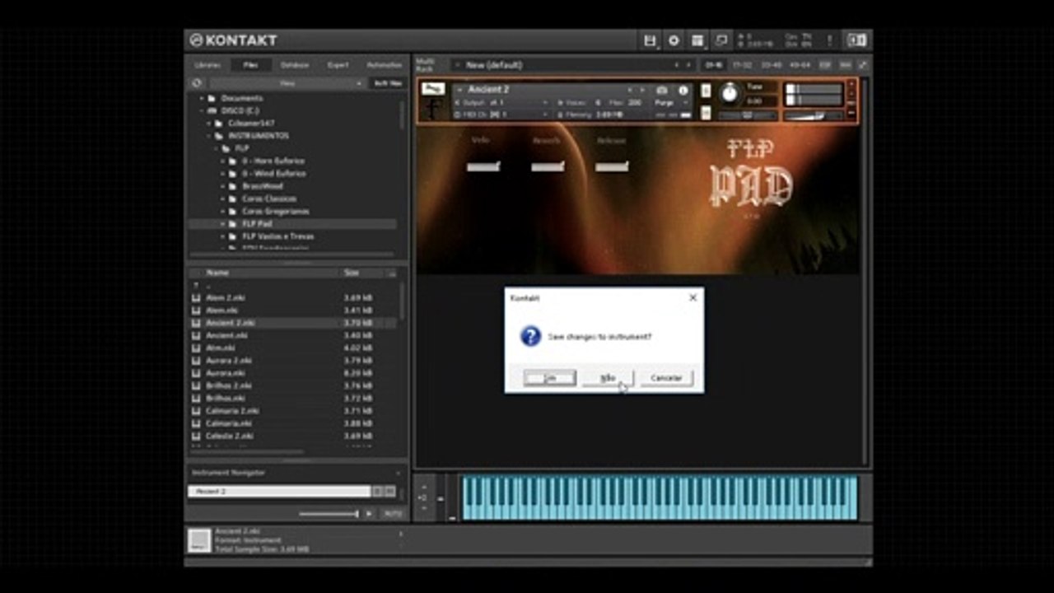Click the snapshot camera icon
This screenshot has width=1054, height=593.
coord(661,90)
